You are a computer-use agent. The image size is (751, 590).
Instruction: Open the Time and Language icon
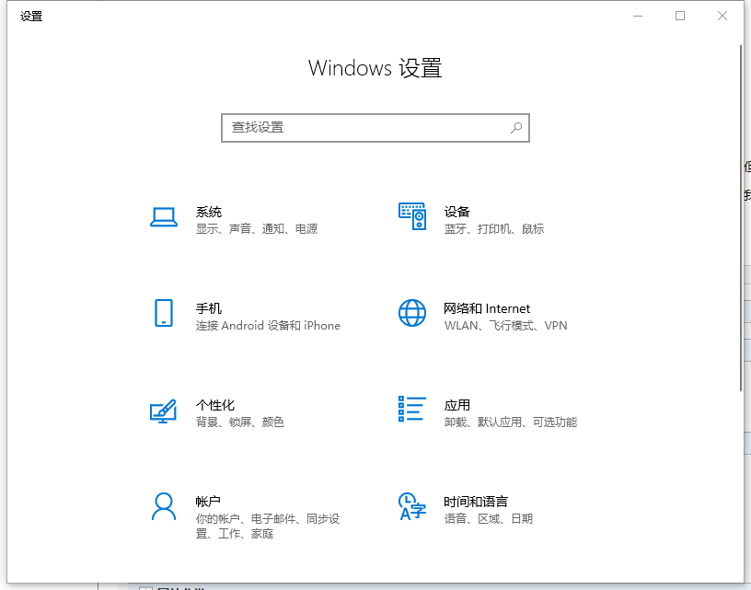412,506
